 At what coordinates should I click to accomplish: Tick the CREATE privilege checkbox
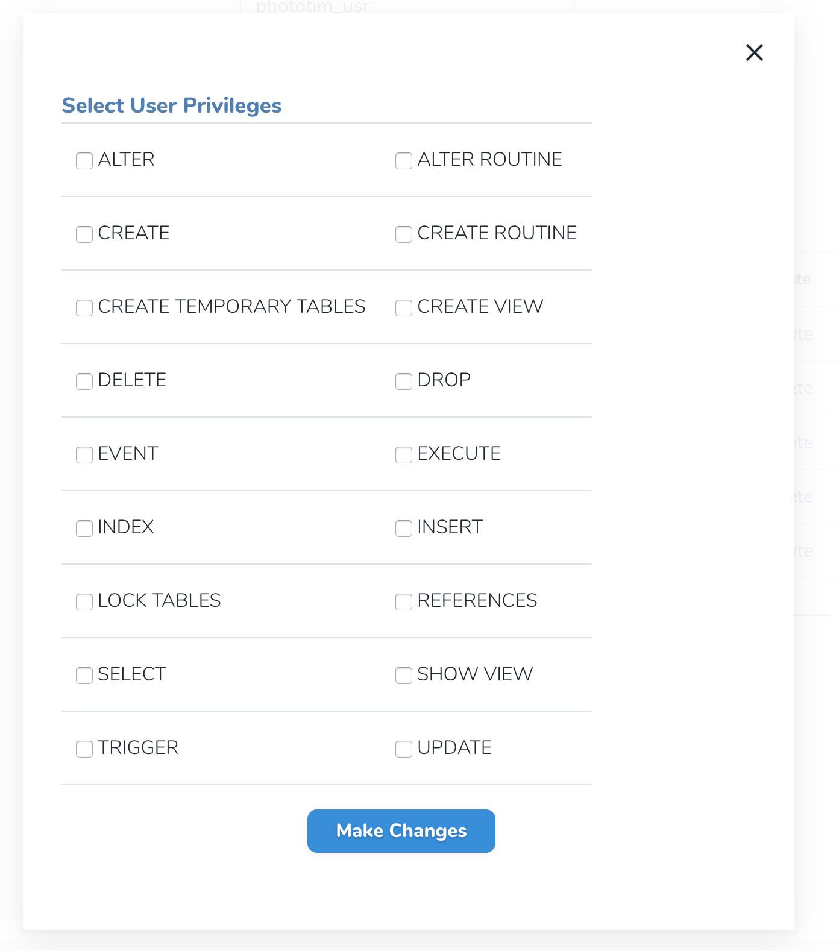click(84, 234)
